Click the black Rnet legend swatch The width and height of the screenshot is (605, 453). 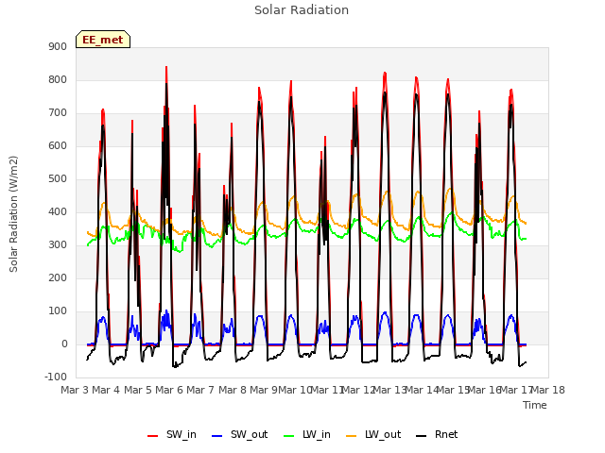click(x=422, y=436)
